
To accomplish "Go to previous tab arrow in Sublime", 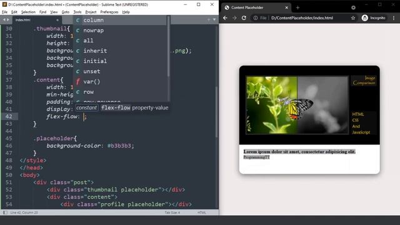I will point(4,19).
